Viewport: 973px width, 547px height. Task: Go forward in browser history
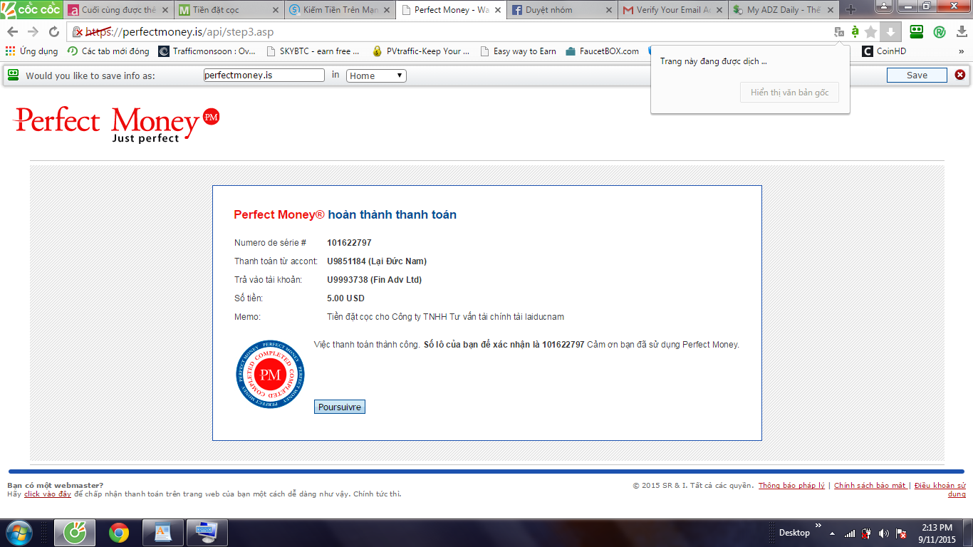click(x=33, y=32)
